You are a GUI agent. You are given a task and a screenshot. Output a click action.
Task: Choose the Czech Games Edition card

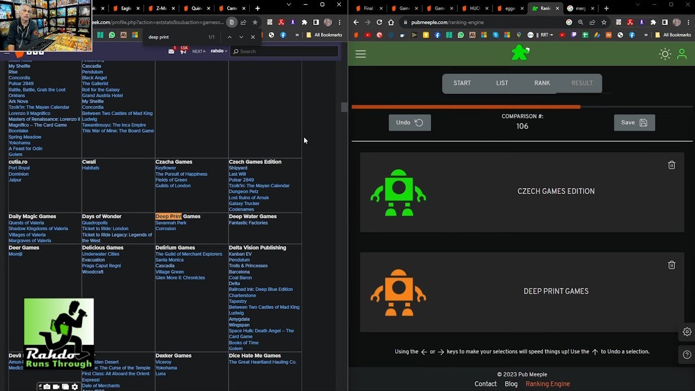(522, 192)
